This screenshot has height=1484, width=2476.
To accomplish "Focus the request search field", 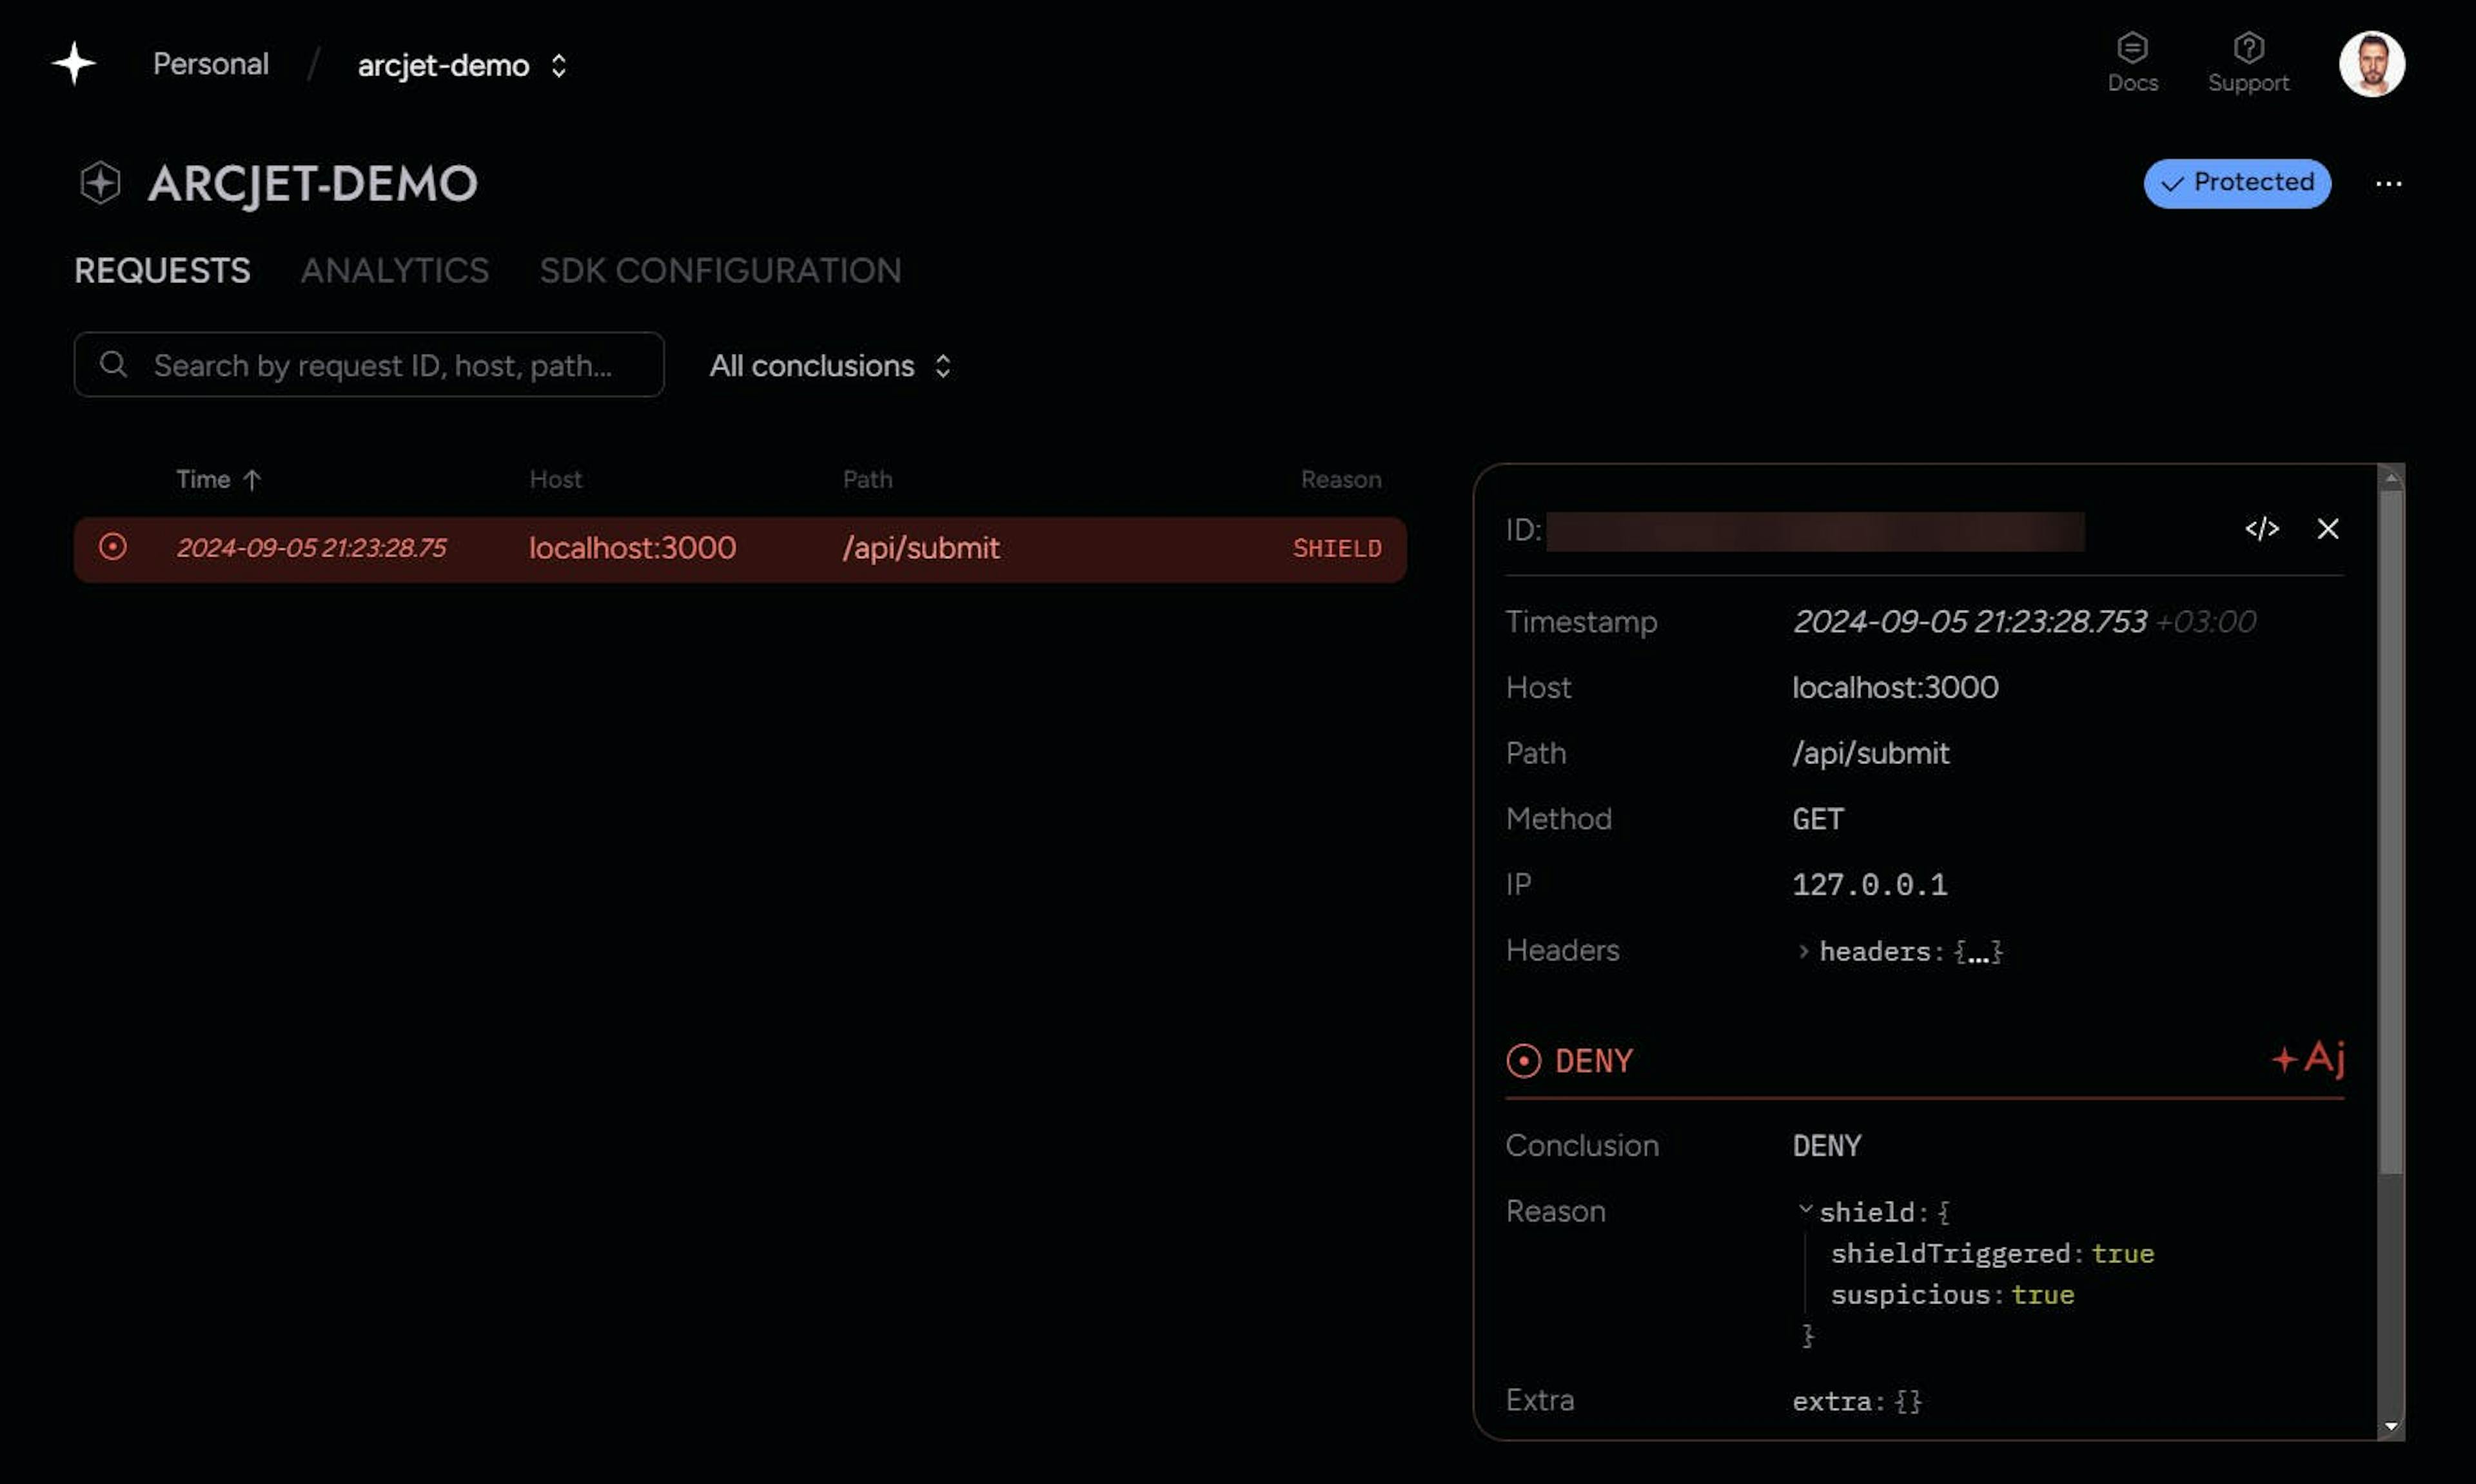I will [380, 366].
